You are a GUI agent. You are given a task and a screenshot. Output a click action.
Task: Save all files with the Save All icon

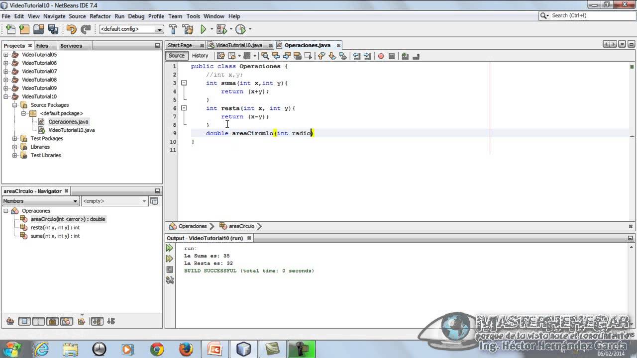pos(52,29)
